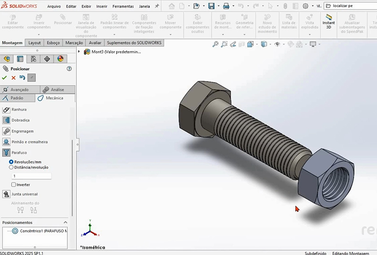377x255 pixels.
Task: Switch to the Avançado mates tab
Action: click(x=19, y=89)
